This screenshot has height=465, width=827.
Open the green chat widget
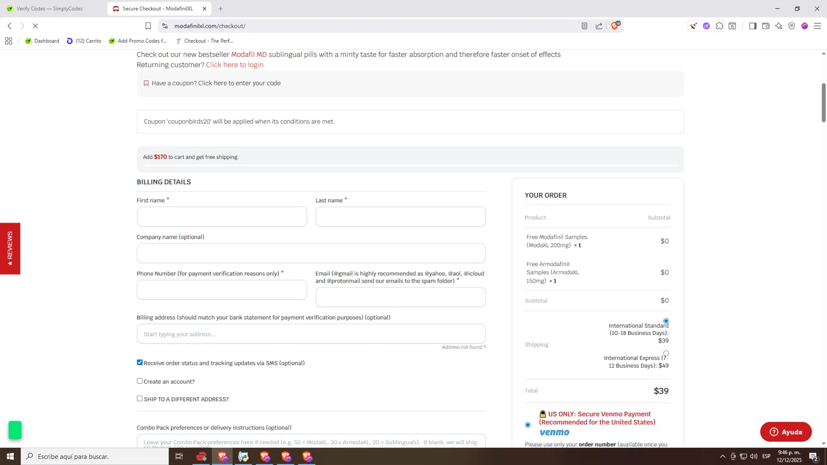click(15, 430)
